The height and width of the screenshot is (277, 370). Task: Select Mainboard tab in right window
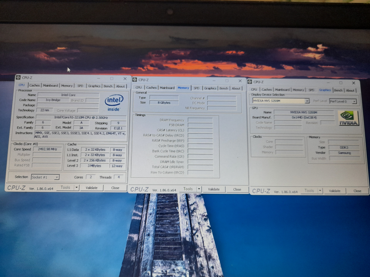282,90
